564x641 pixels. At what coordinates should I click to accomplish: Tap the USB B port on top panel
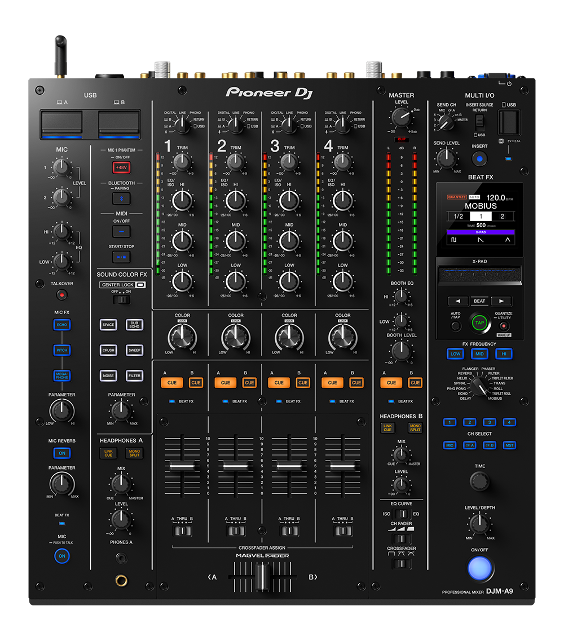(x=119, y=123)
